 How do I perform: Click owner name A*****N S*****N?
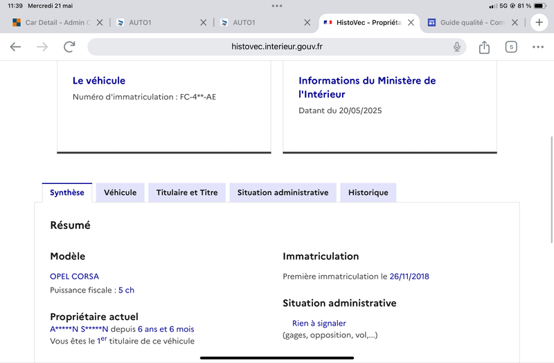pyautogui.click(x=79, y=330)
